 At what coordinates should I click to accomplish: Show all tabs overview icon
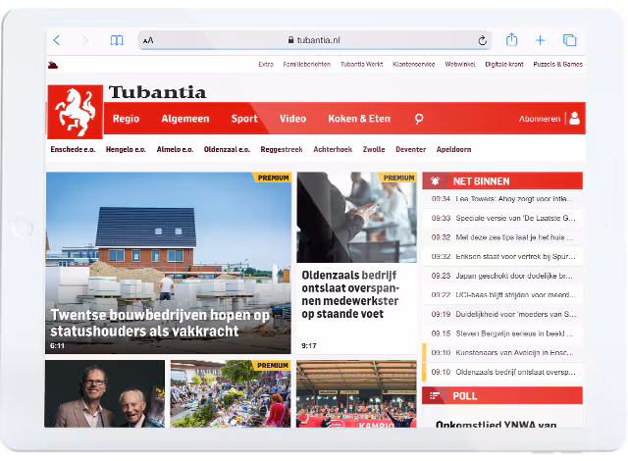pyautogui.click(x=569, y=40)
